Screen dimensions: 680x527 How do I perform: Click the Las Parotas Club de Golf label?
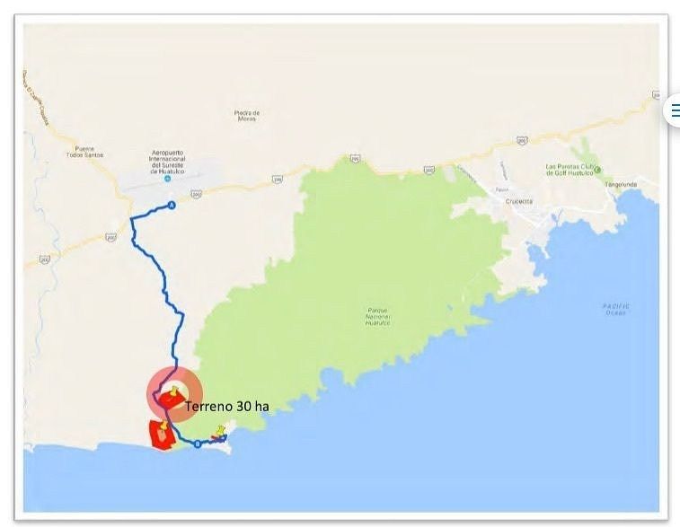(x=570, y=170)
